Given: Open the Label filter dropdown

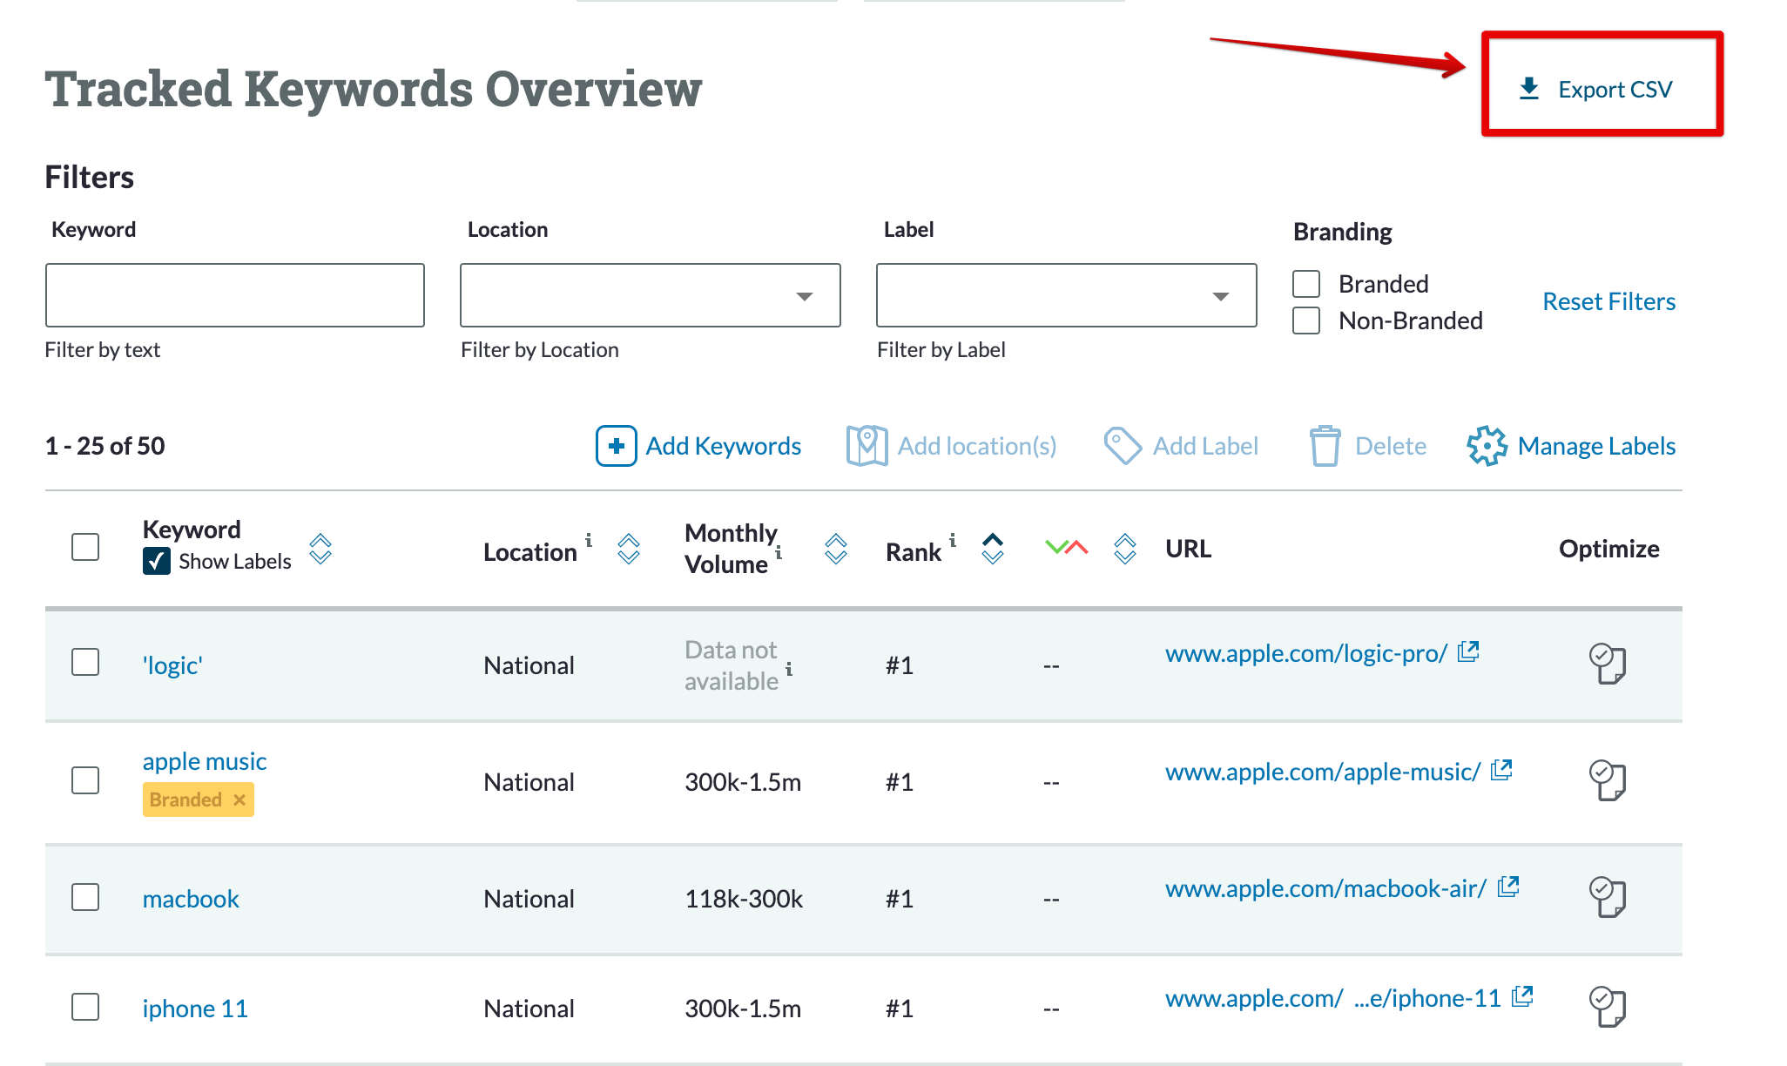Looking at the screenshot, I should (x=1067, y=295).
